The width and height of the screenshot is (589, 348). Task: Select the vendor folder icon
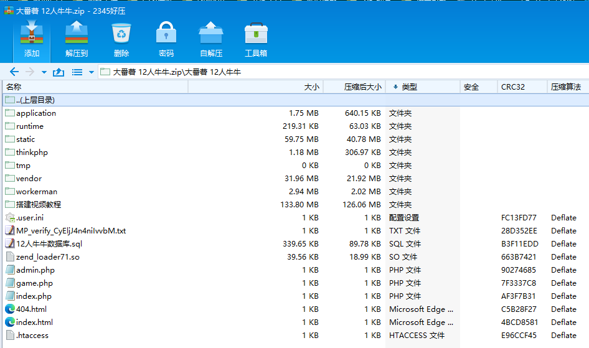pos(10,178)
